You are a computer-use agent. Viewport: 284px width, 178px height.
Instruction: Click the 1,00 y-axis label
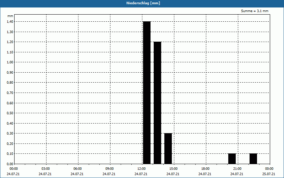(x=10, y=62)
